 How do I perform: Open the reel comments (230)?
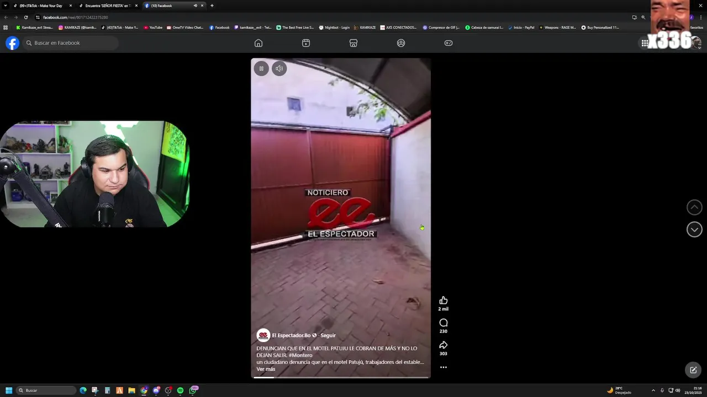[443, 323]
